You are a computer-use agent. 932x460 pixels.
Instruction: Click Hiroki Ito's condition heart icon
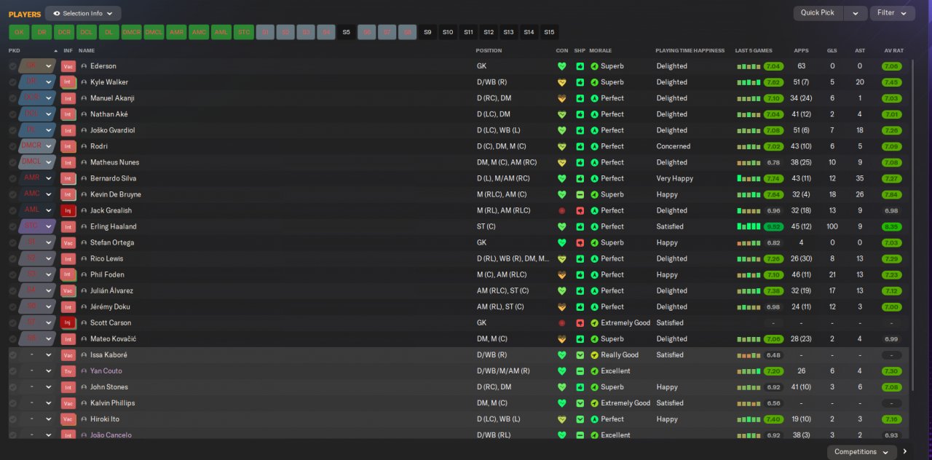point(561,419)
